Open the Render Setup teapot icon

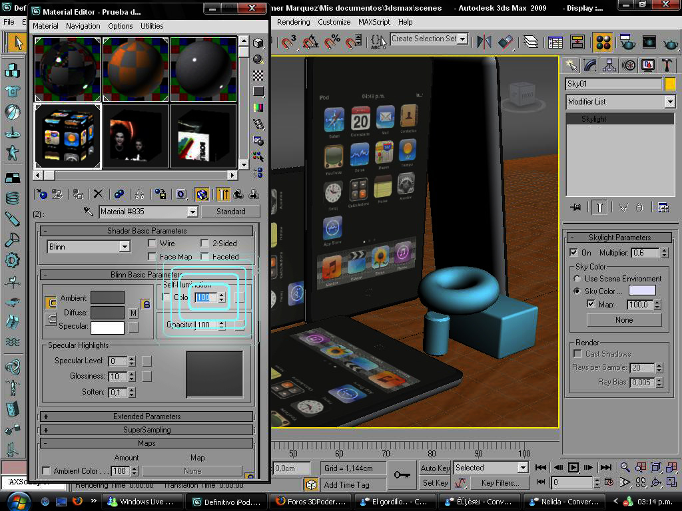click(x=627, y=42)
